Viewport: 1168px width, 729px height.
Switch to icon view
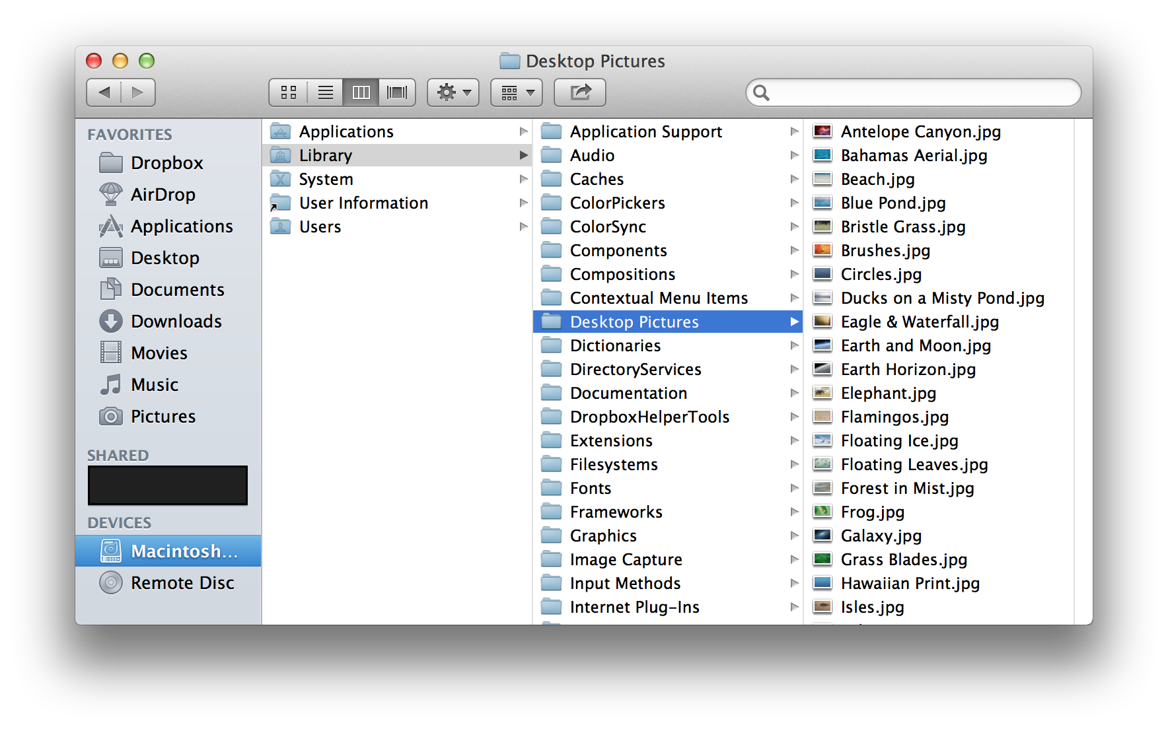click(x=289, y=92)
